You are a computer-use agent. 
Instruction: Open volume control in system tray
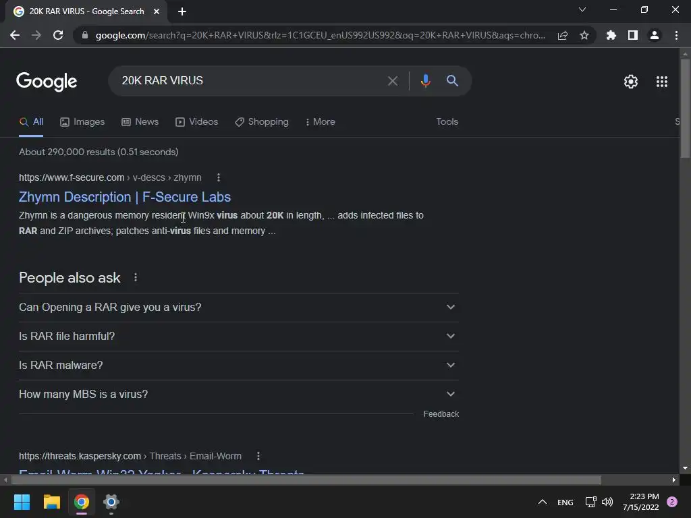(x=607, y=502)
